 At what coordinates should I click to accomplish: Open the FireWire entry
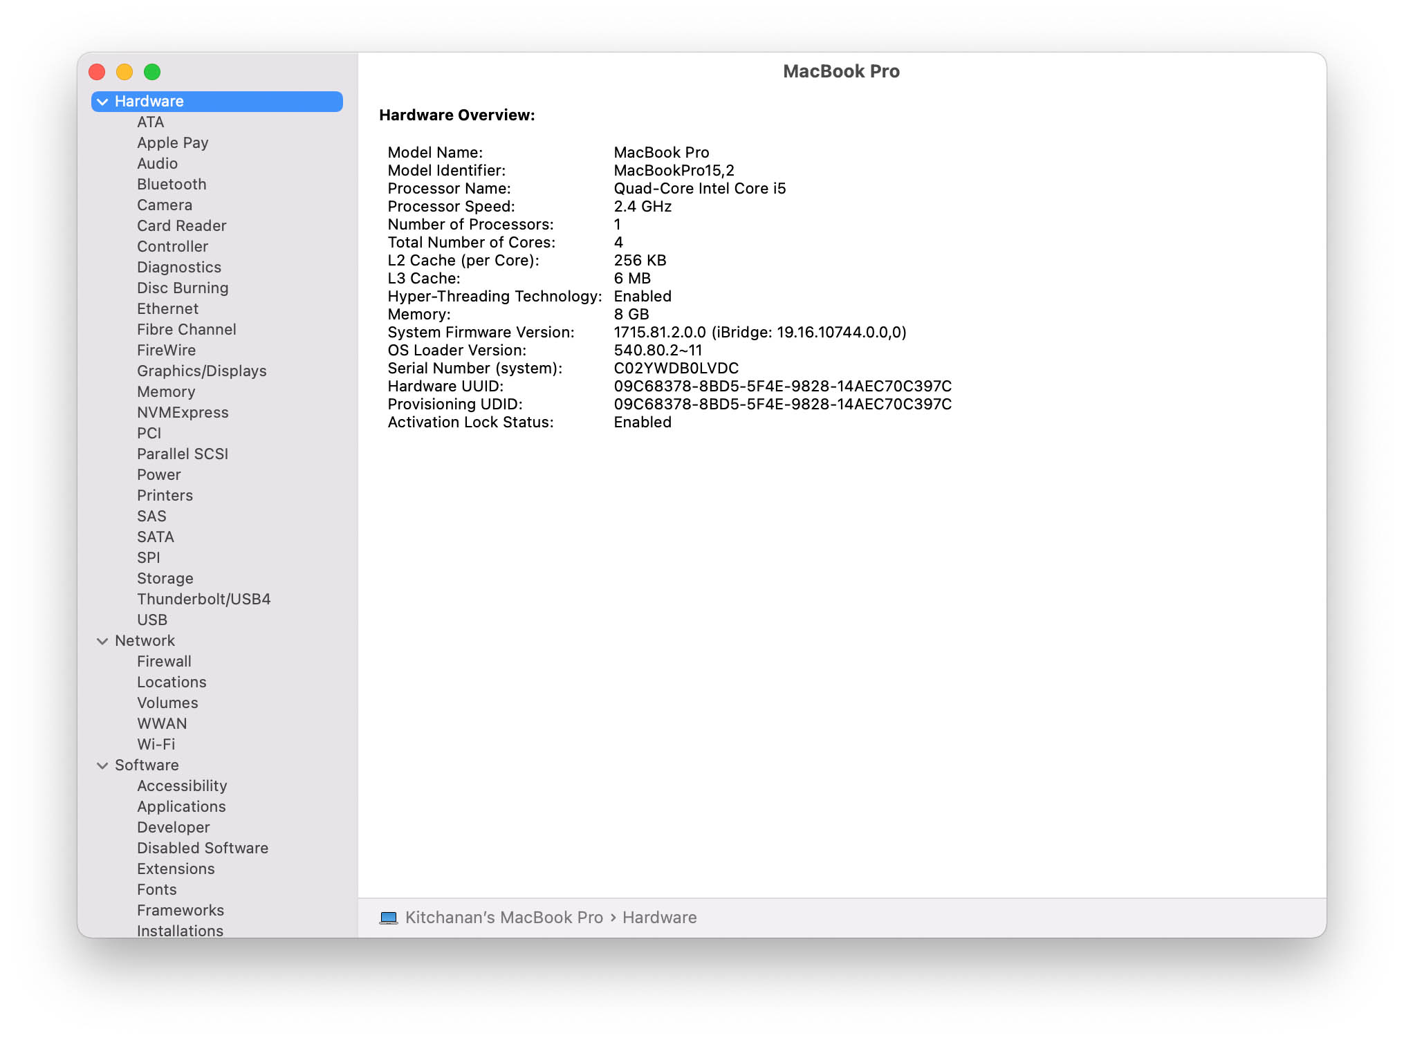166,351
